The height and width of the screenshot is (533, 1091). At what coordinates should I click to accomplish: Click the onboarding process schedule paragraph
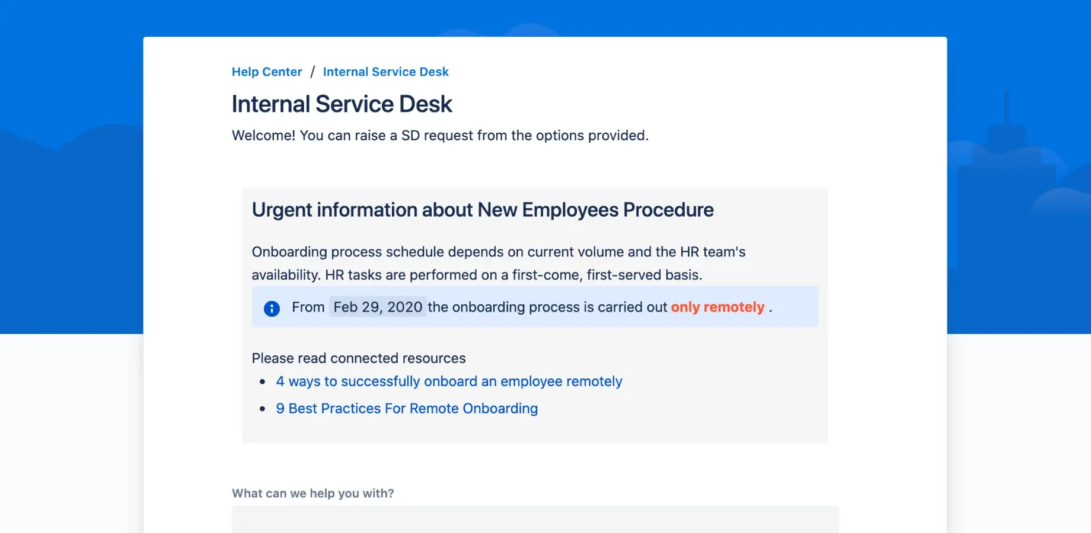(498, 264)
